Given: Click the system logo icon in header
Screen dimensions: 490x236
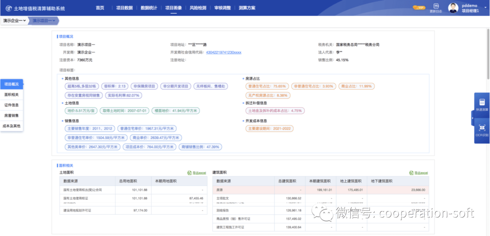Looking at the screenshot, I should [9, 8].
